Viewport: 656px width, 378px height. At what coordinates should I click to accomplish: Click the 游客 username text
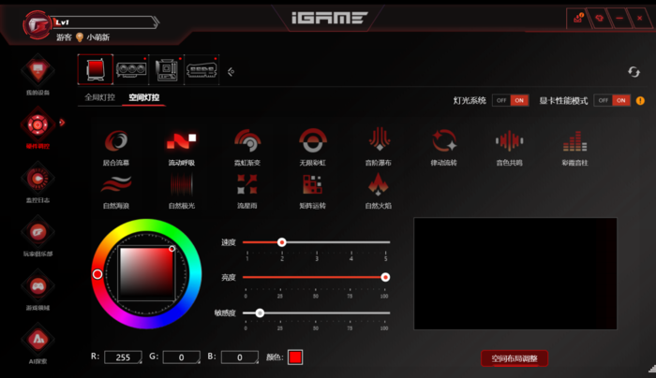pos(64,37)
